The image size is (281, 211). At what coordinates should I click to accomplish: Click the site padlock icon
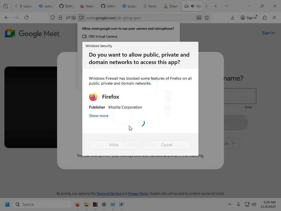tap(60, 18)
